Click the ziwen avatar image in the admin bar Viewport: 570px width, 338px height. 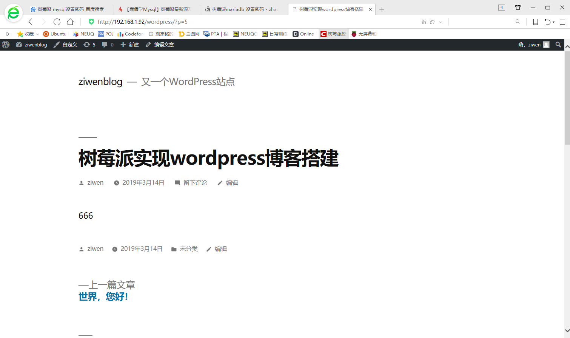pyautogui.click(x=546, y=45)
